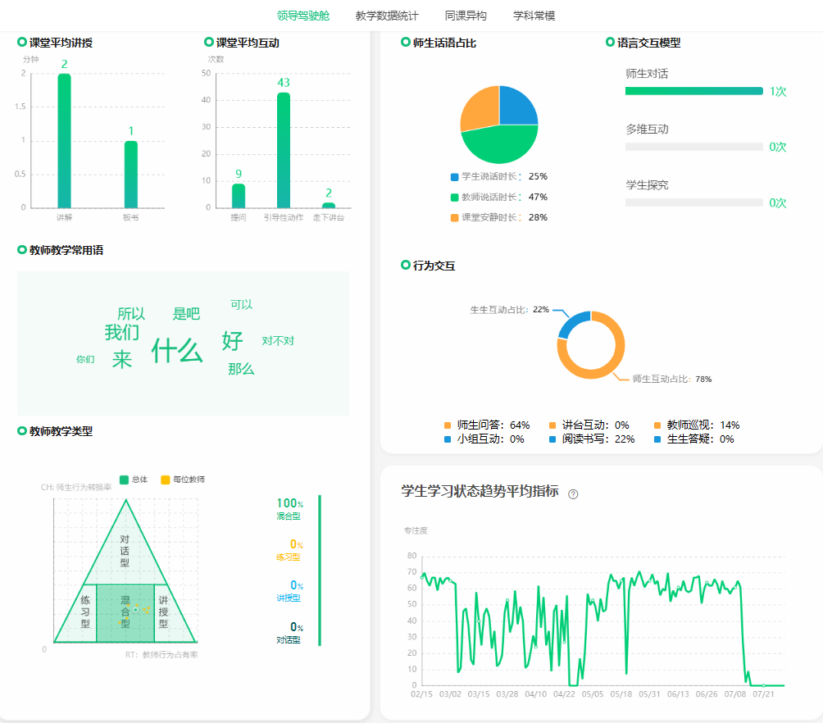823x723 pixels.
Task: Click the 混合型 region in the triangle chart
Action: pyautogui.click(x=125, y=612)
